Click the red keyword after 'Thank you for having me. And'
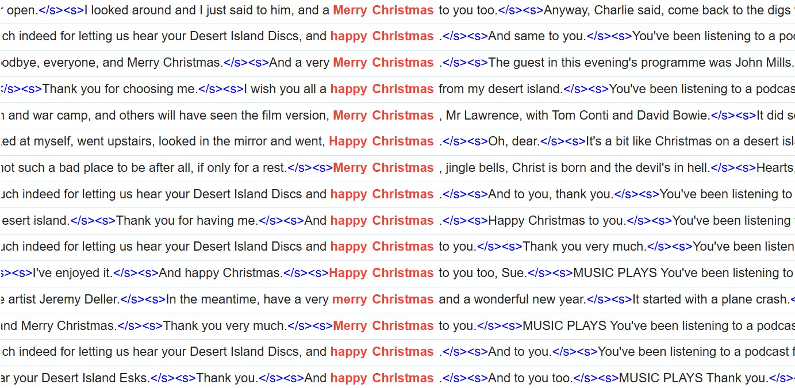The height and width of the screenshot is (388, 795). click(x=382, y=221)
